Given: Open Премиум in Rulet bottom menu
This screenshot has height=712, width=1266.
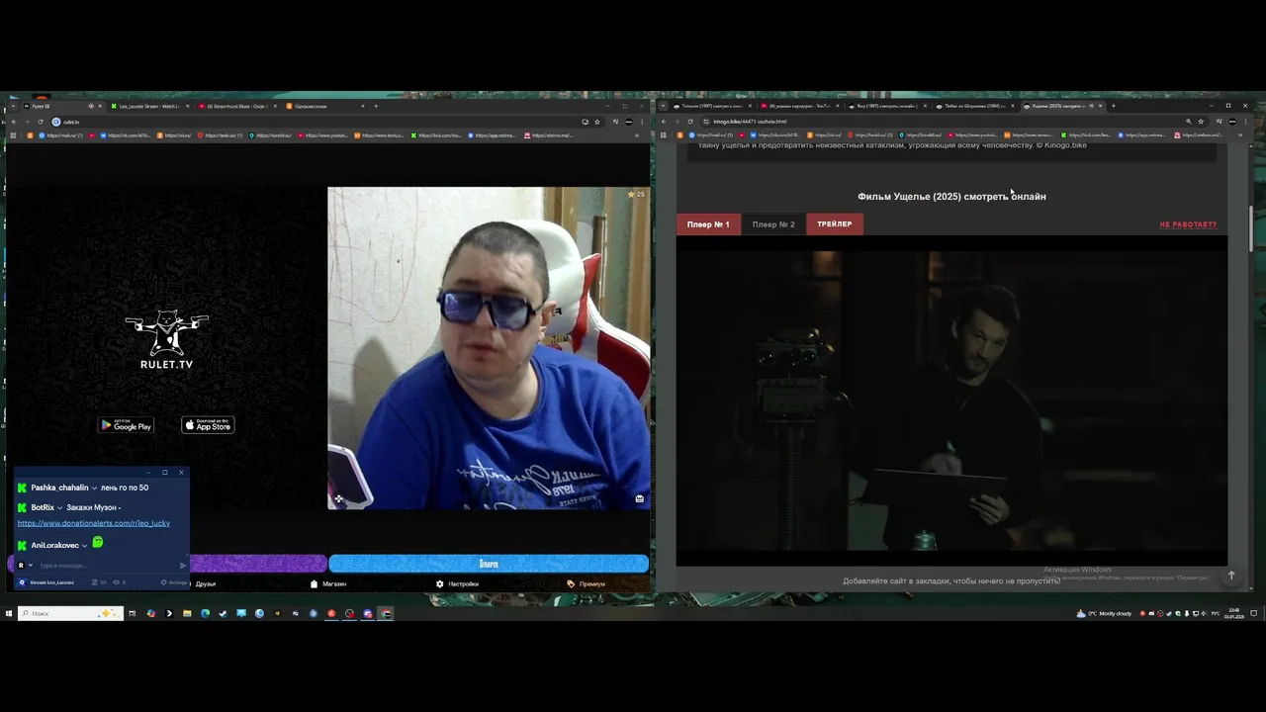Looking at the screenshot, I should [x=587, y=583].
